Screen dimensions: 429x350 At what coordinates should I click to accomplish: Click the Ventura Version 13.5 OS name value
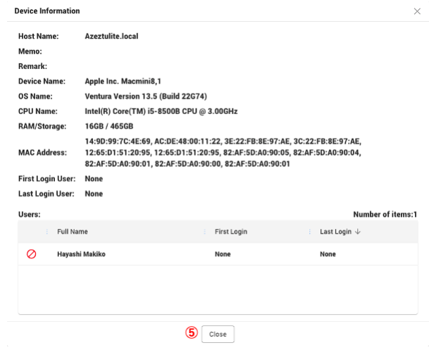pos(145,96)
